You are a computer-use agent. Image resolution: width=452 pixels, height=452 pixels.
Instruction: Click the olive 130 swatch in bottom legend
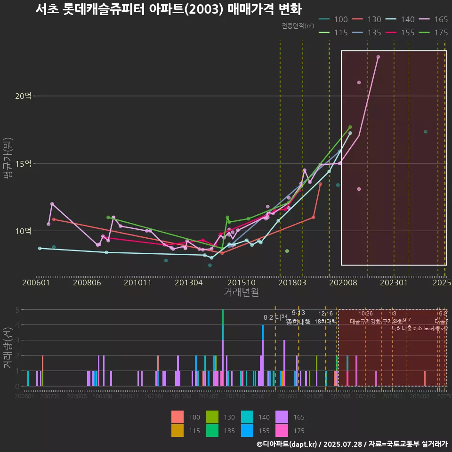point(212,417)
